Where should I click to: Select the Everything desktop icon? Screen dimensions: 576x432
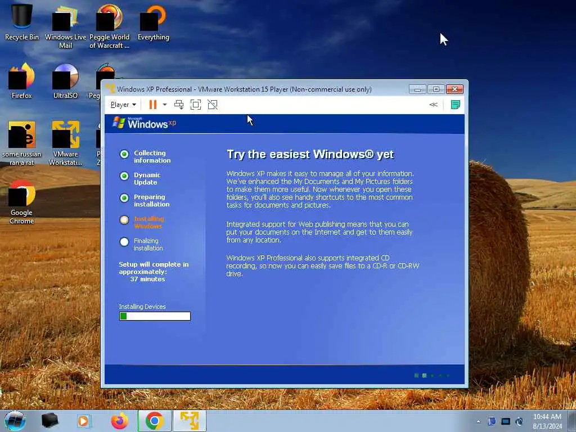154,22
